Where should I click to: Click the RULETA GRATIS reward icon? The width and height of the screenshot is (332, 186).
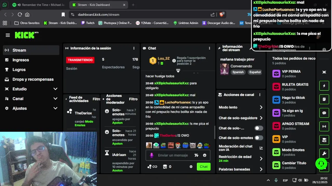click(x=276, y=87)
